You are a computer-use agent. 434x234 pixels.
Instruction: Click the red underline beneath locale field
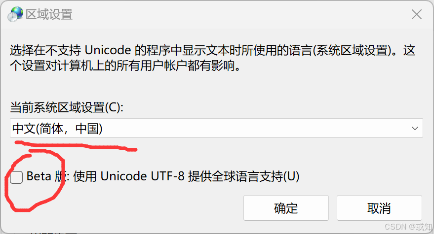tap(76, 146)
